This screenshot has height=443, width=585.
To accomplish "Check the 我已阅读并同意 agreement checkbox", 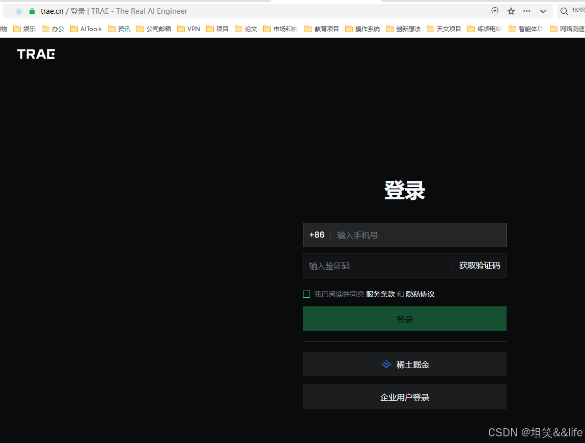I will [x=307, y=294].
